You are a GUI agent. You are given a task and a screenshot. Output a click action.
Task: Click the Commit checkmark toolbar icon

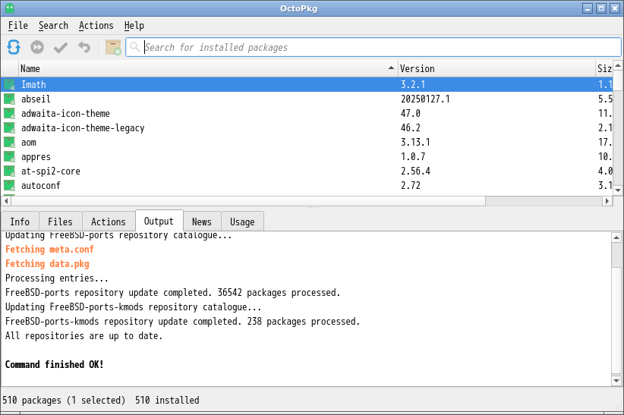(x=61, y=47)
